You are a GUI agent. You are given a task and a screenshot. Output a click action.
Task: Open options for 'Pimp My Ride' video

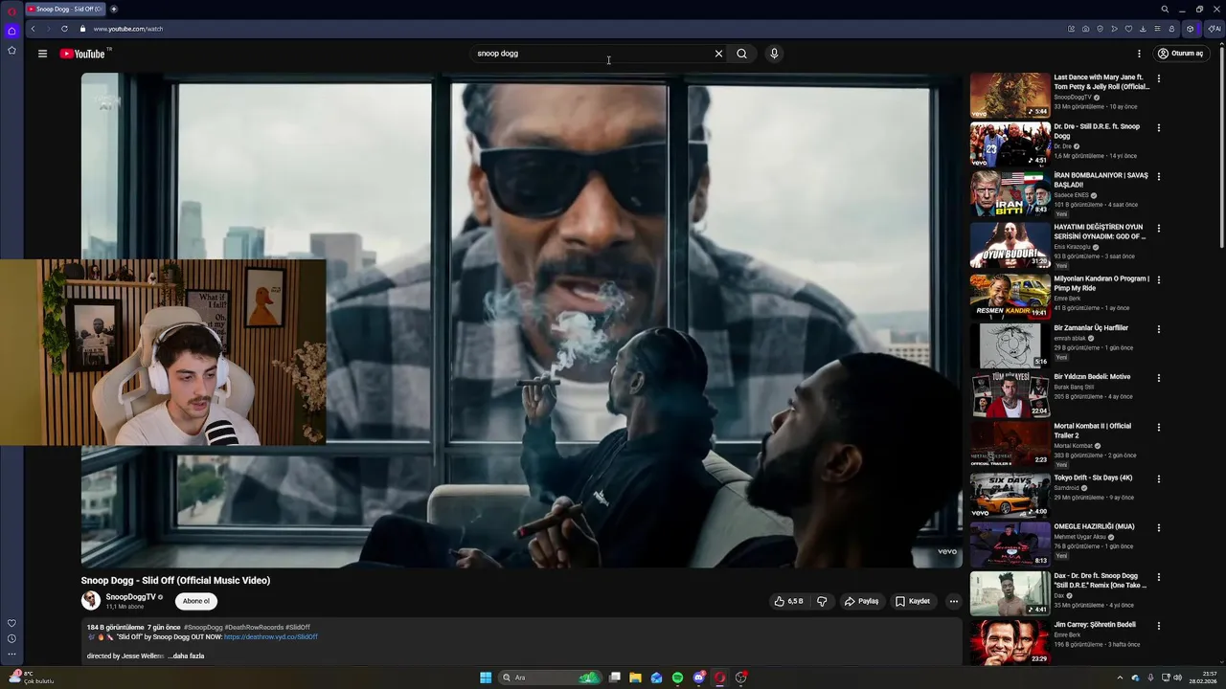tap(1159, 279)
